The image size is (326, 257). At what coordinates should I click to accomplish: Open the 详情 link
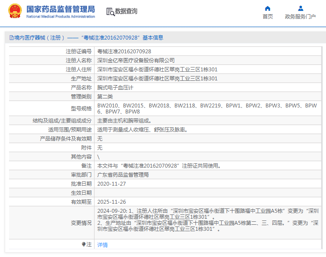tap(103, 245)
